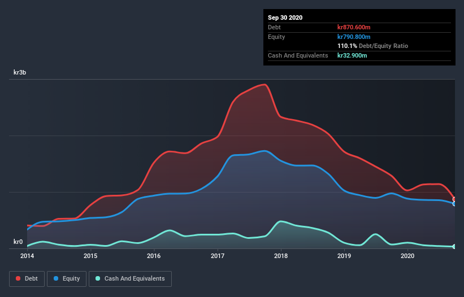Toggle the Debt legend button
464x297 pixels.
pyautogui.click(x=27, y=279)
